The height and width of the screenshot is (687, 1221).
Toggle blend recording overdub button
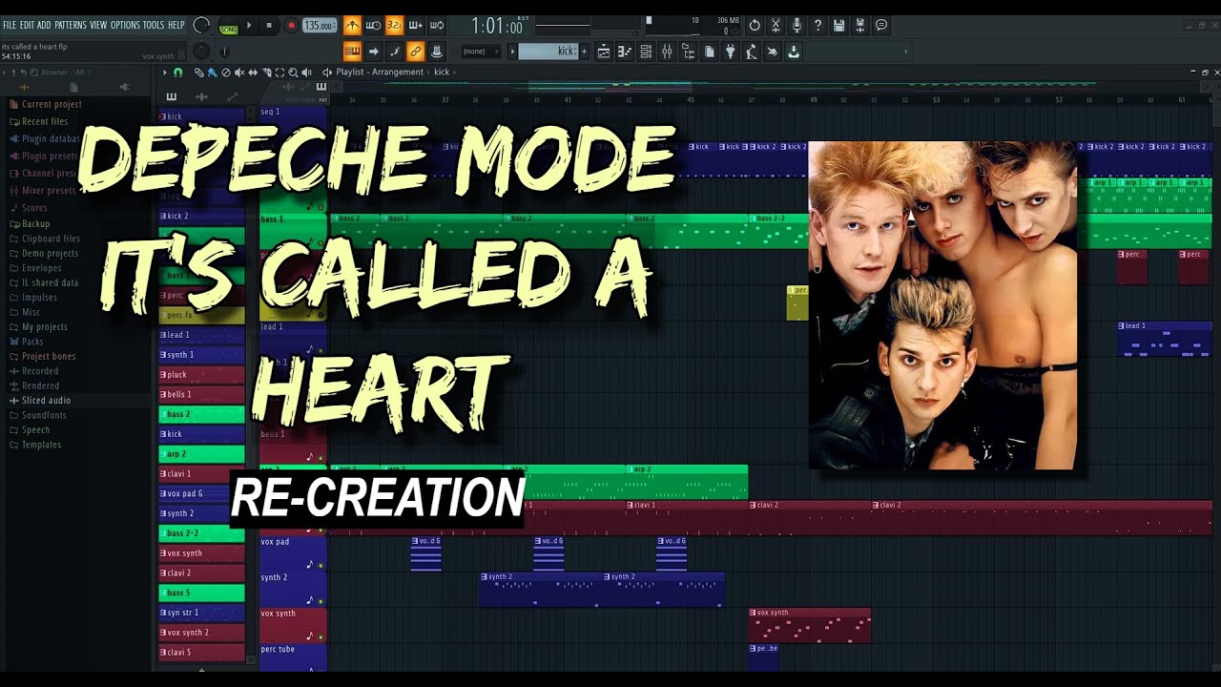pyautogui.click(x=415, y=26)
